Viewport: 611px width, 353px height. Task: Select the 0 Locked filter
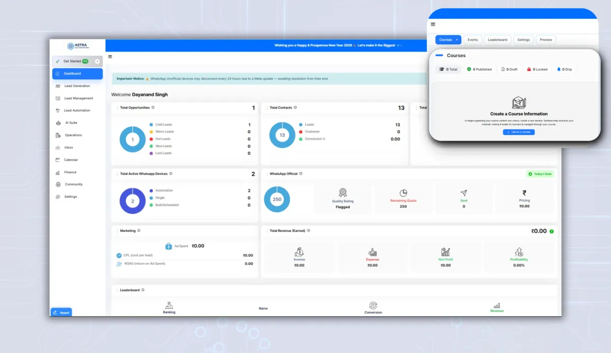pyautogui.click(x=537, y=69)
